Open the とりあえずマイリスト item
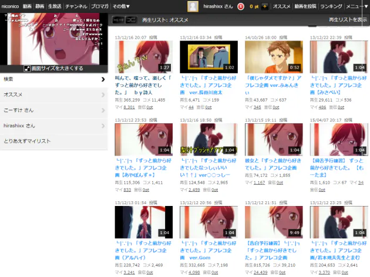 (28, 141)
